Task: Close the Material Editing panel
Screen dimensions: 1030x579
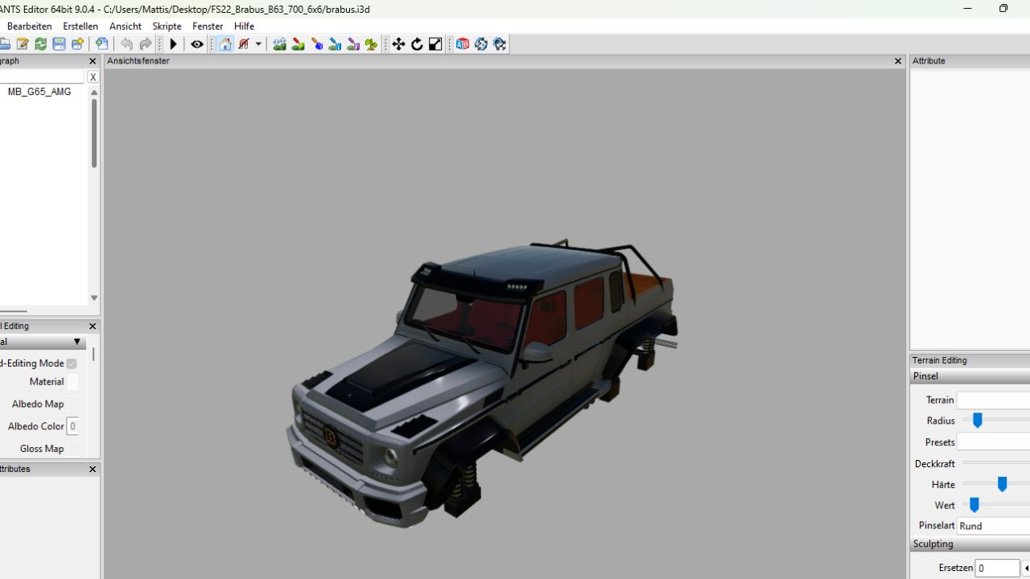Action: 92,326
